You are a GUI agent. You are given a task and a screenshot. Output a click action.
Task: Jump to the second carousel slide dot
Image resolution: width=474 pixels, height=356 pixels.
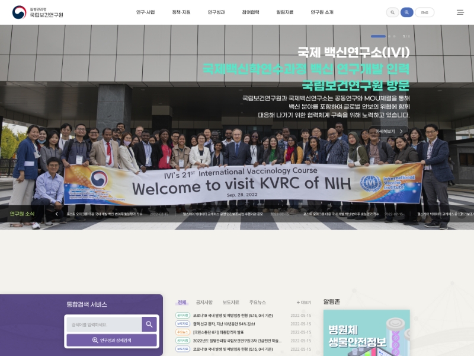click(x=389, y=36)
